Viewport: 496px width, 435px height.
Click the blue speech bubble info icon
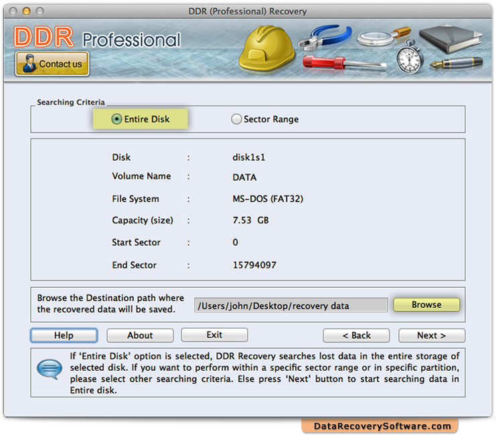click(49, 370)
